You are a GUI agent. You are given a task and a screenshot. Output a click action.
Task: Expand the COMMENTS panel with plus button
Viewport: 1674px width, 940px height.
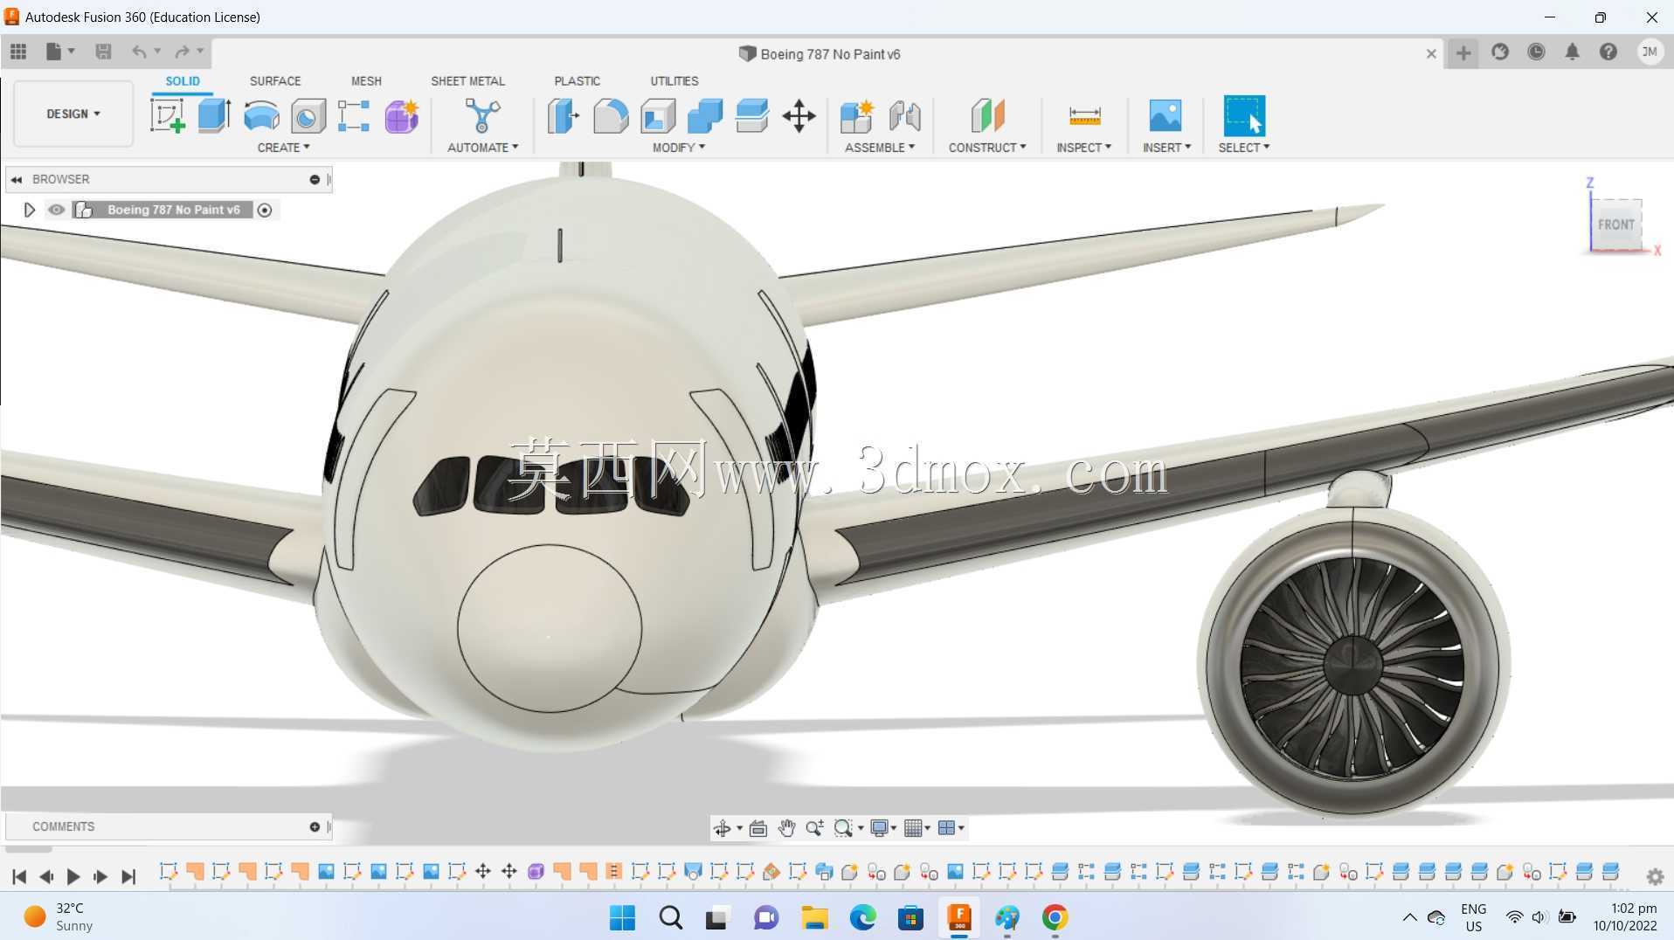coord(315,826)
